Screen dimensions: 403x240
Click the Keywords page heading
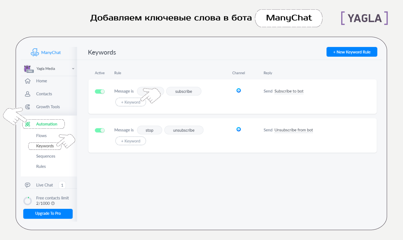(x=102, y=53)
